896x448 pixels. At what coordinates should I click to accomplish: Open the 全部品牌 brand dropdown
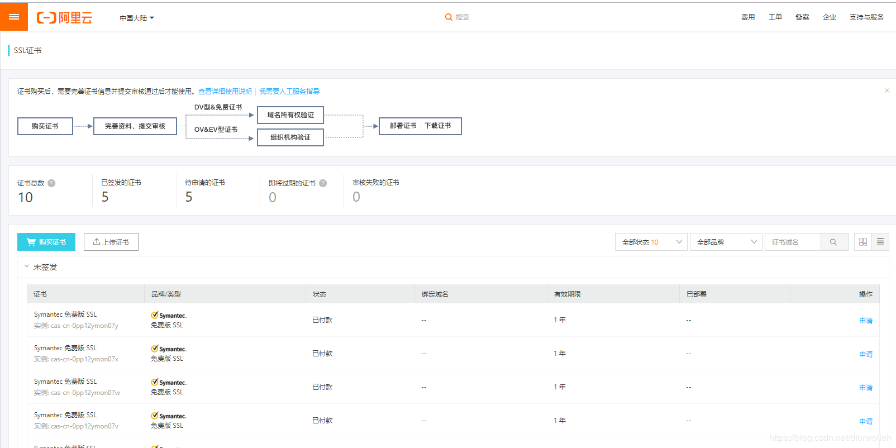tap(726, 242)
